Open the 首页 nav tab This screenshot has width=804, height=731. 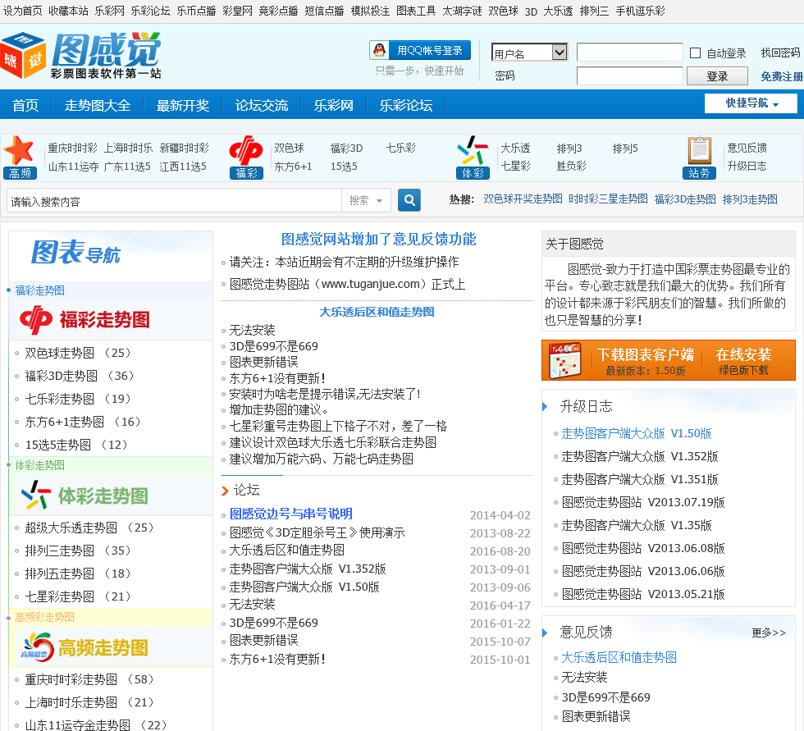pos(25,106)
